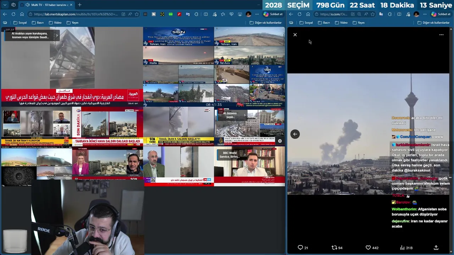This screenshot has width=454, height=255.
Task: Expand the Al Arabiya stream title chevron
Action: click(x=57, y=35)
